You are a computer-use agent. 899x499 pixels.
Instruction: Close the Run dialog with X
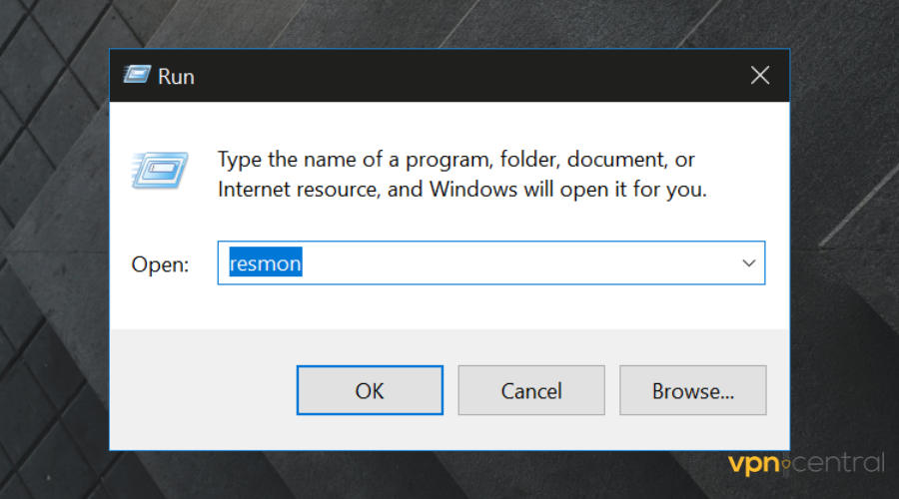pos(760,75)
